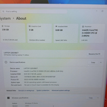Copy the Windows specifications
This screenshot has height=107, width=107.
point(91,98)
